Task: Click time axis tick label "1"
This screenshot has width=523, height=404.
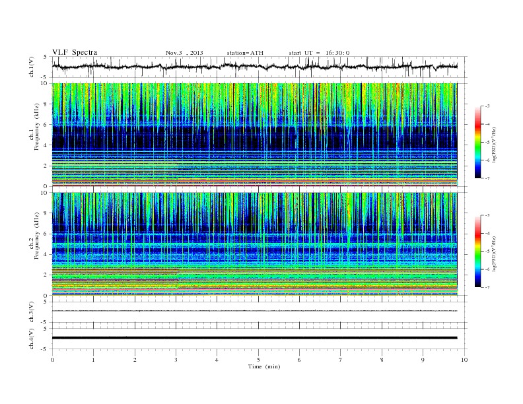Action: (93, 360)
